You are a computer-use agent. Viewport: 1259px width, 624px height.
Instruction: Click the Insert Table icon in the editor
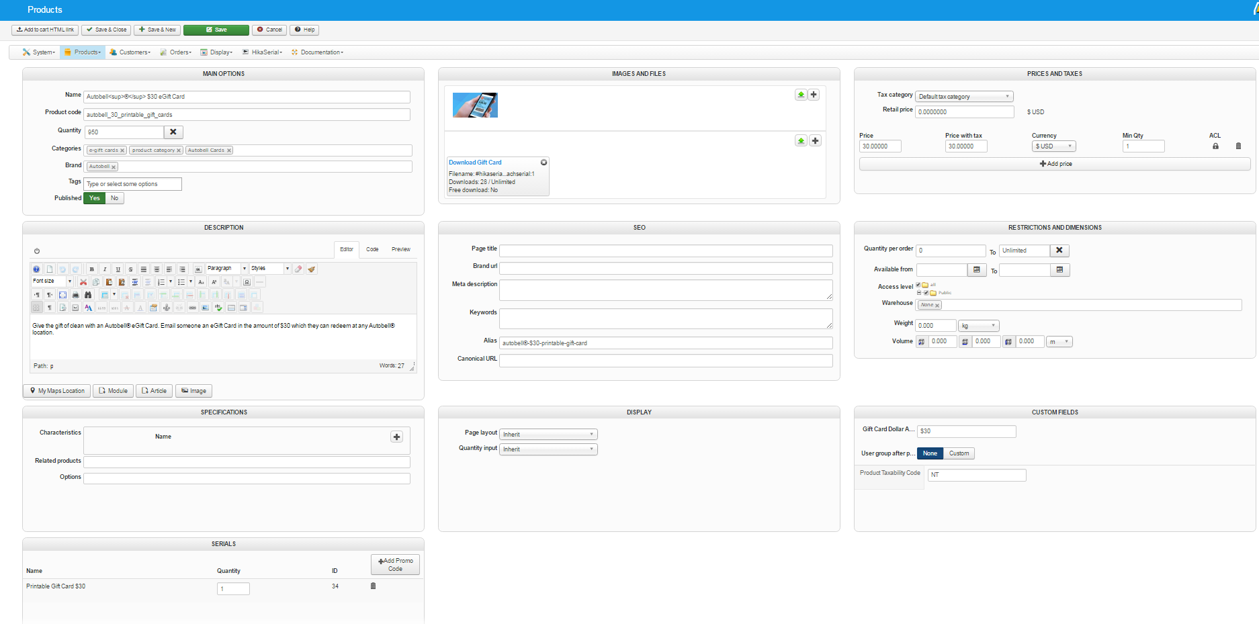coord(105,295)
